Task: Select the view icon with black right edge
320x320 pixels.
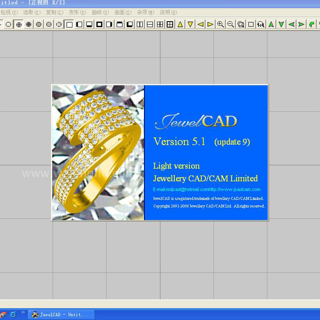Action: tap(109, 24)
